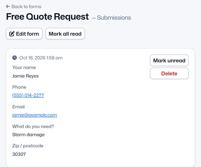The height and width of the screenshot is (167, 201).
Task: Click the Free Quote Request heading
Action: 47,17
